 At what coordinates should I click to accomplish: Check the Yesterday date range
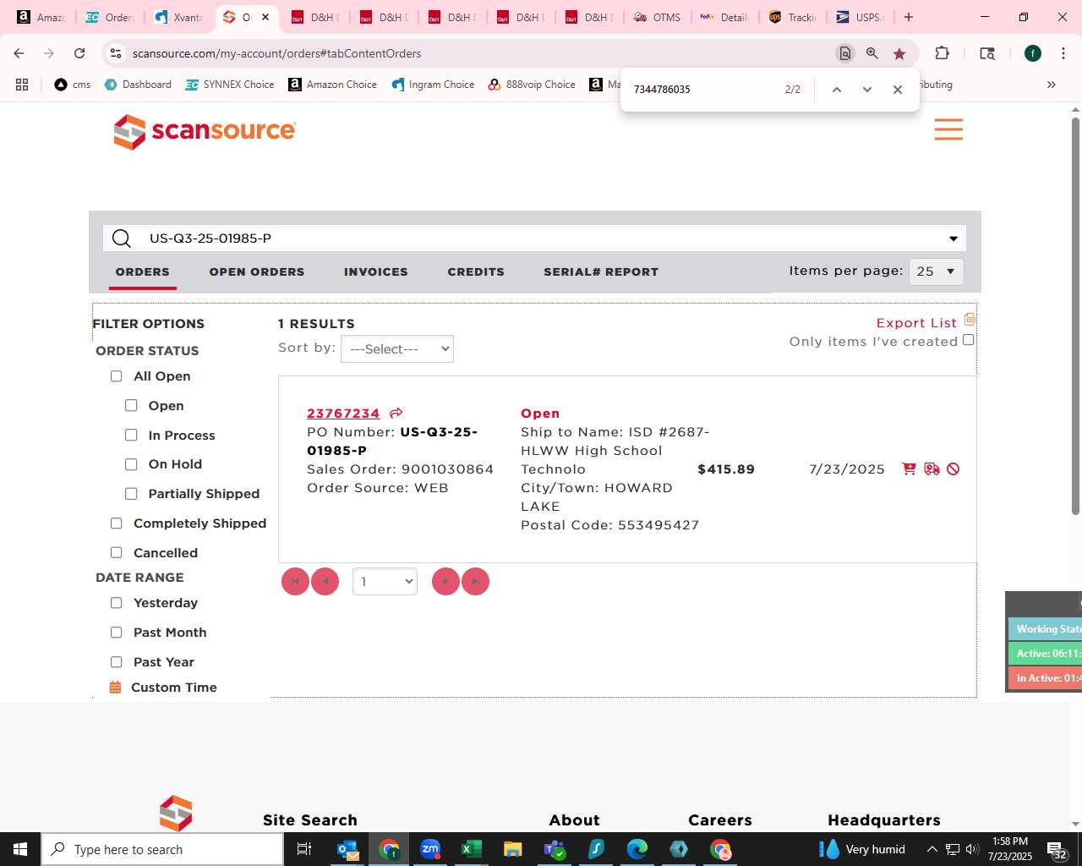(117, 603)
